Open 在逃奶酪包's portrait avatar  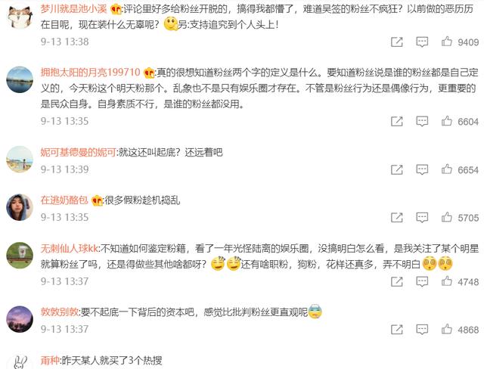(x=20, y=207)
